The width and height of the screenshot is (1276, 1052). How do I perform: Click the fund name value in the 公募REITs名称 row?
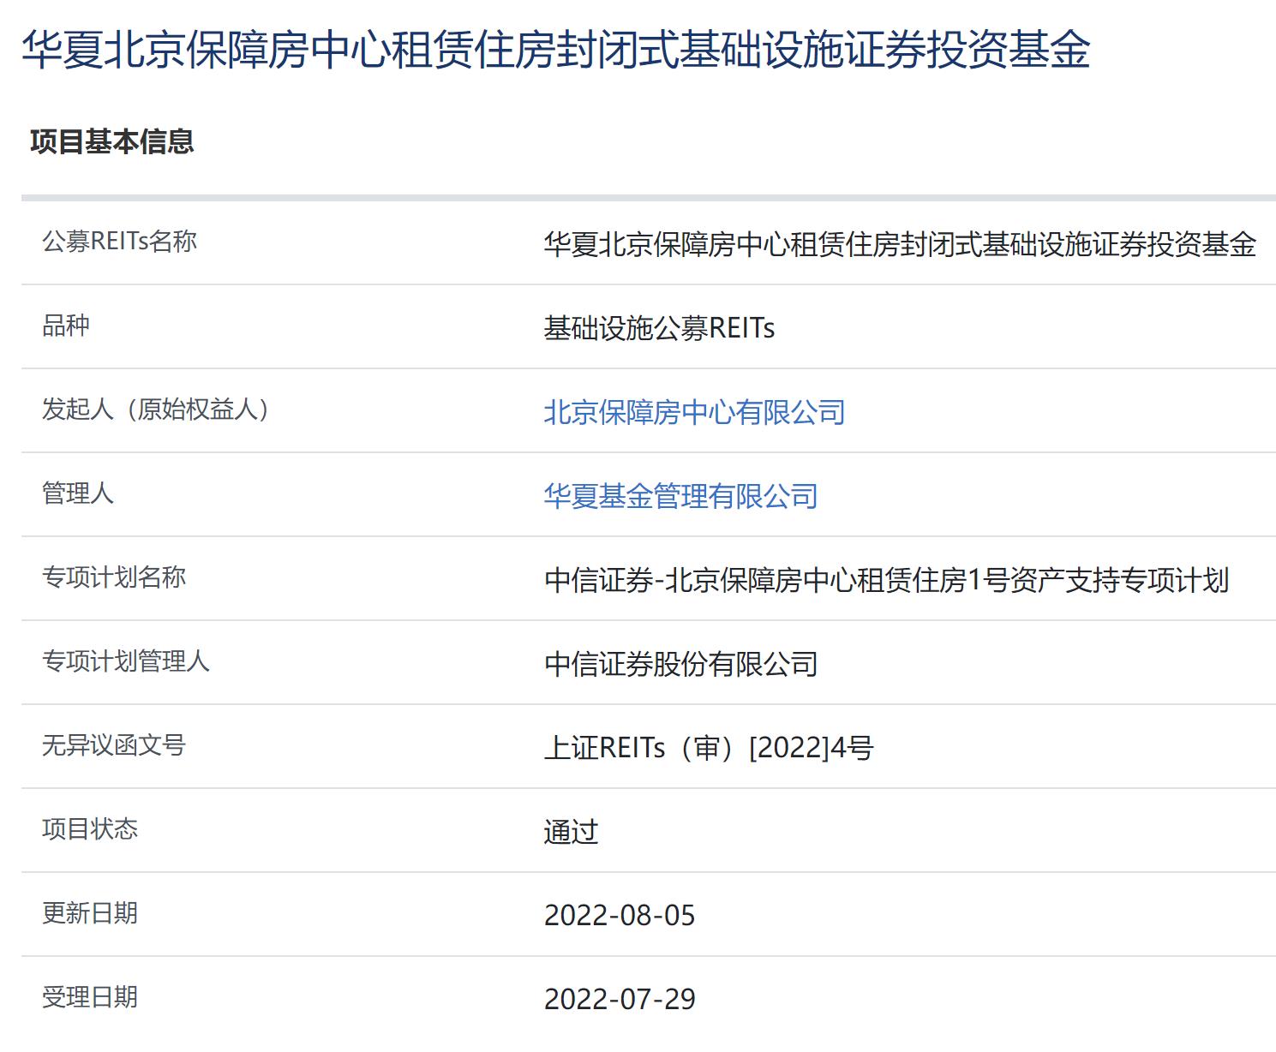pyautogui.click(x=900, y=244)
